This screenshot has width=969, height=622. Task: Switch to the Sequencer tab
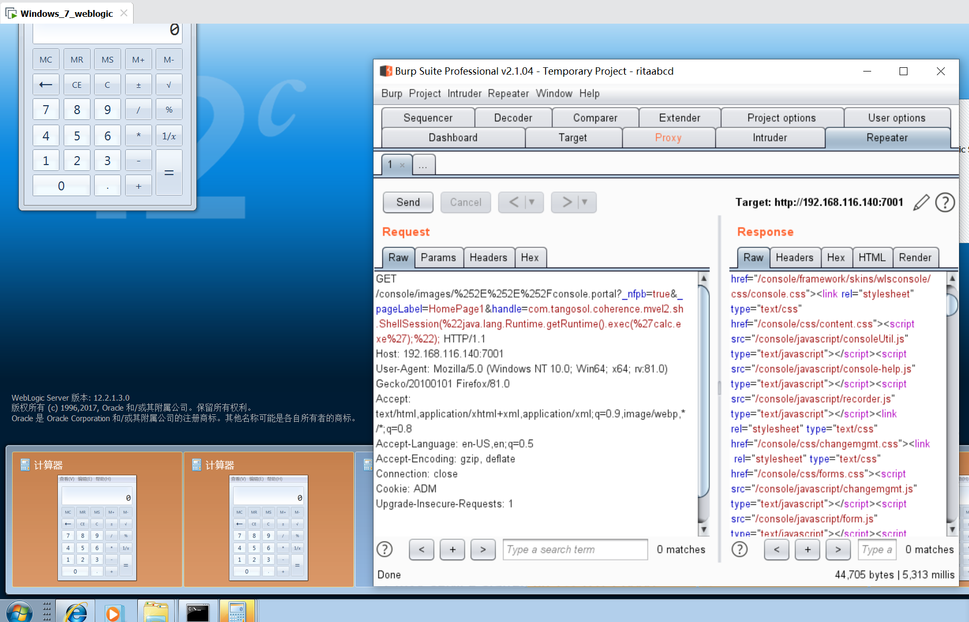pos(428,118)
